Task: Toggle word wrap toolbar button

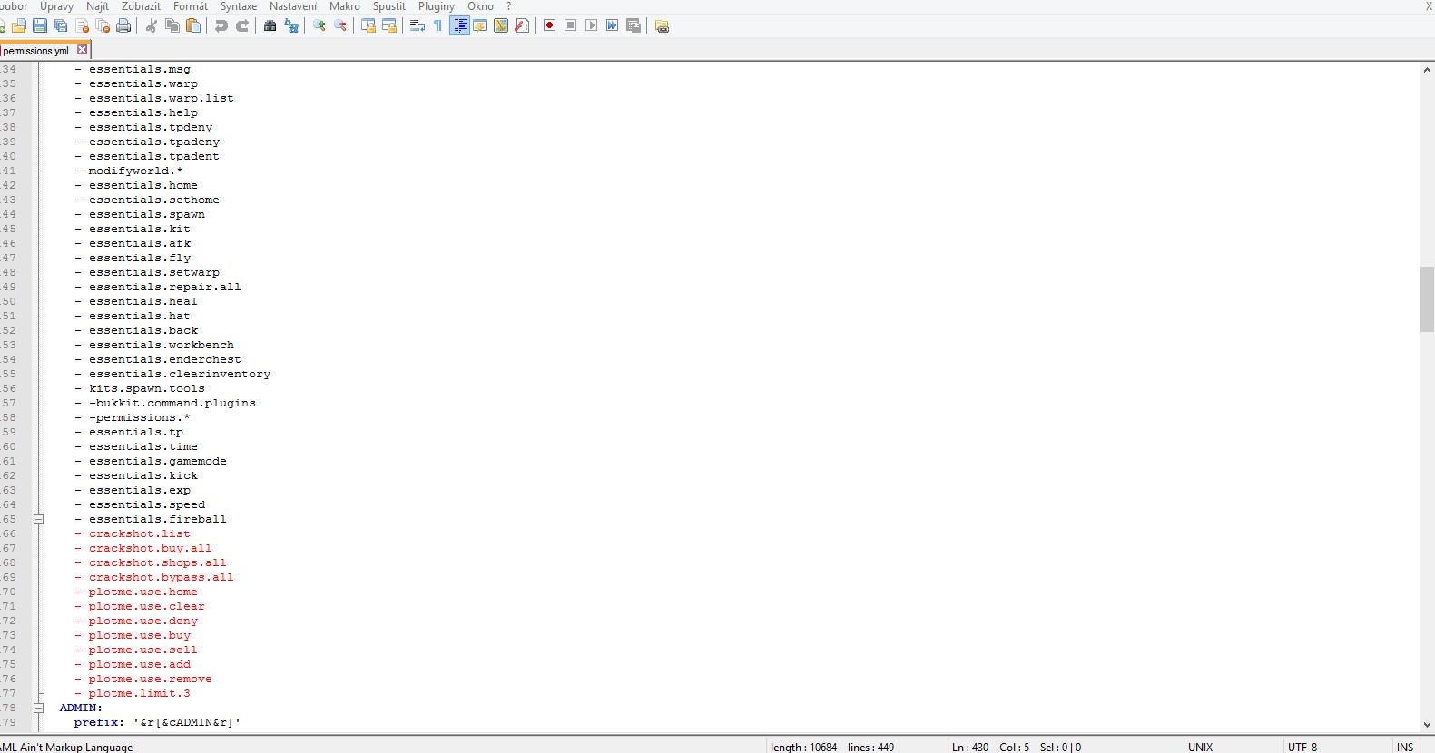Action: click(417, 25)
